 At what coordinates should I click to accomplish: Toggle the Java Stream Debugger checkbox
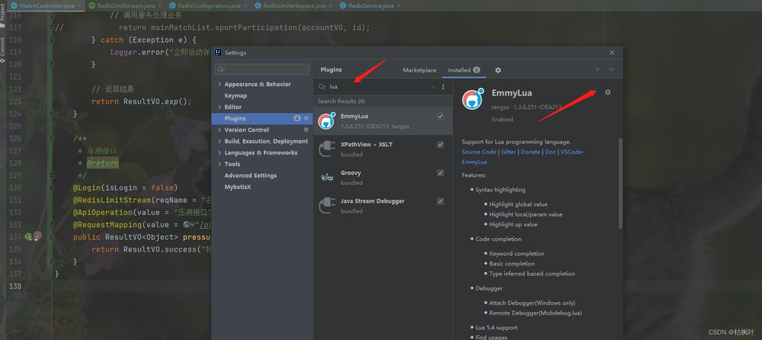pos(441,201)
